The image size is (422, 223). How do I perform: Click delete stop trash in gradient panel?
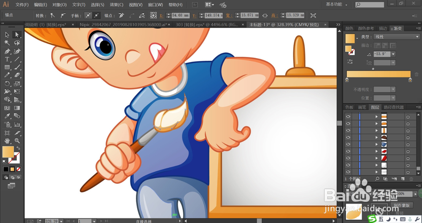click(x=417, y=75)
